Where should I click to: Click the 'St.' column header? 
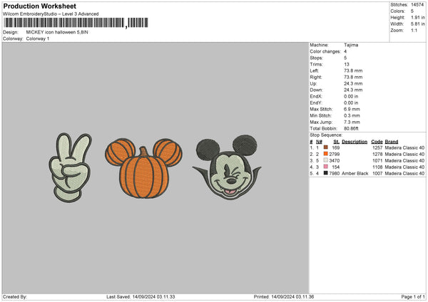point(337,142)
